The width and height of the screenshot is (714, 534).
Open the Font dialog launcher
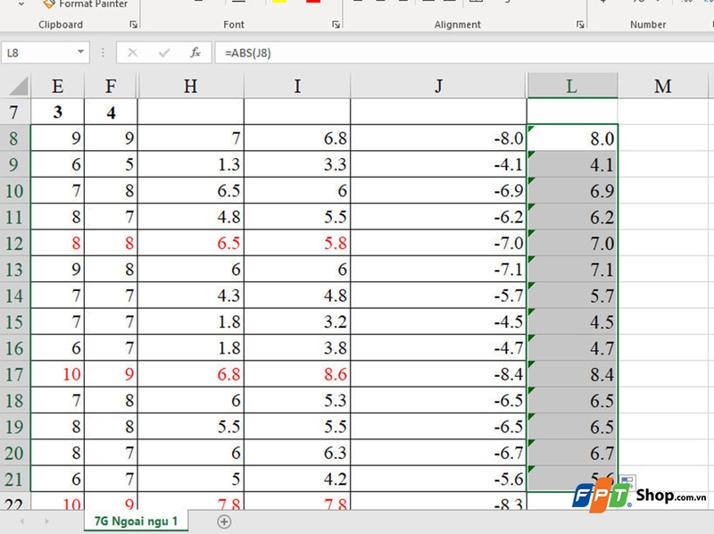point(336,24)
